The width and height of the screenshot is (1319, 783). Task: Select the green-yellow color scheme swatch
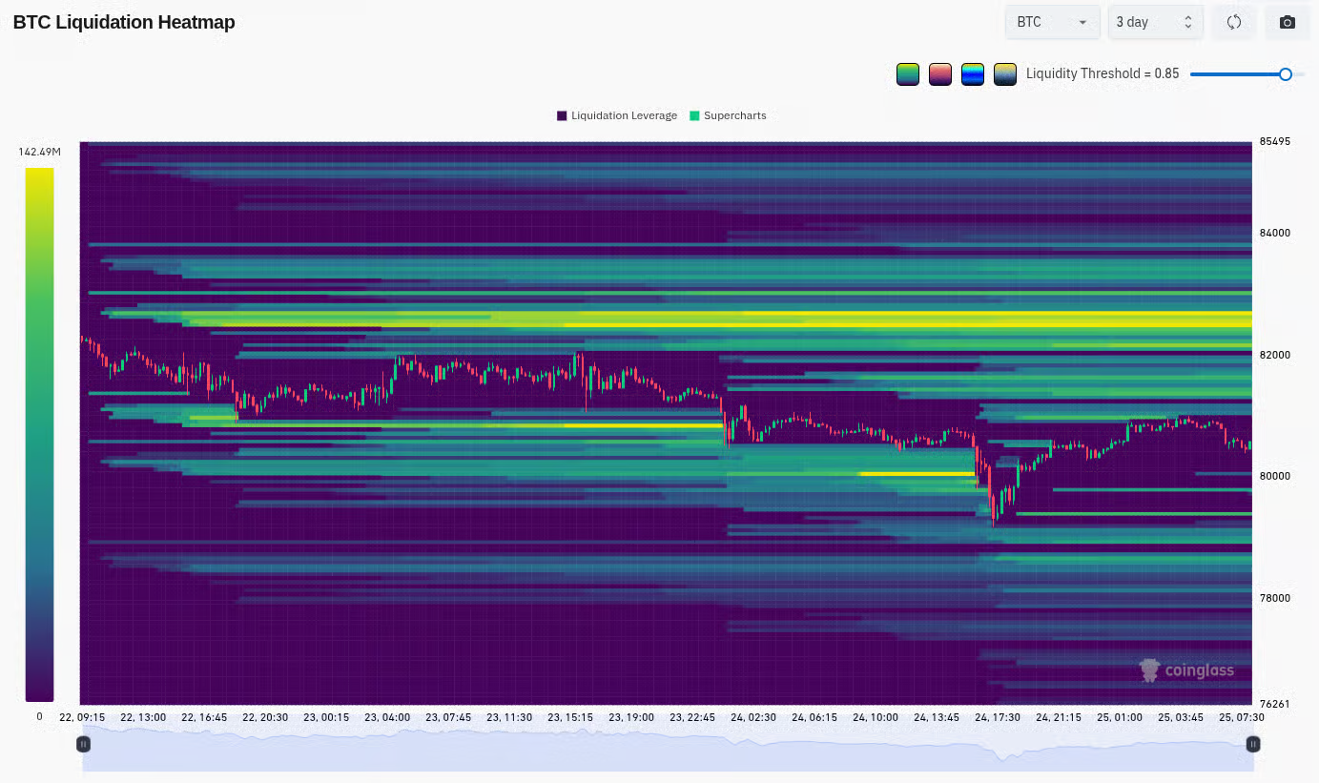908,73
